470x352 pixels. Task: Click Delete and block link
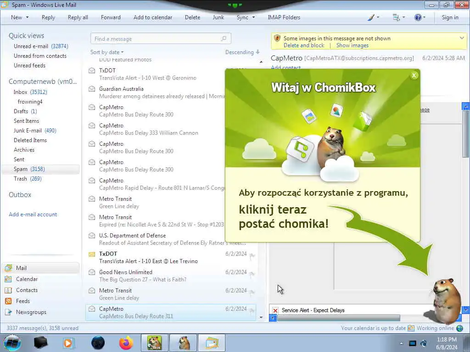304,45
